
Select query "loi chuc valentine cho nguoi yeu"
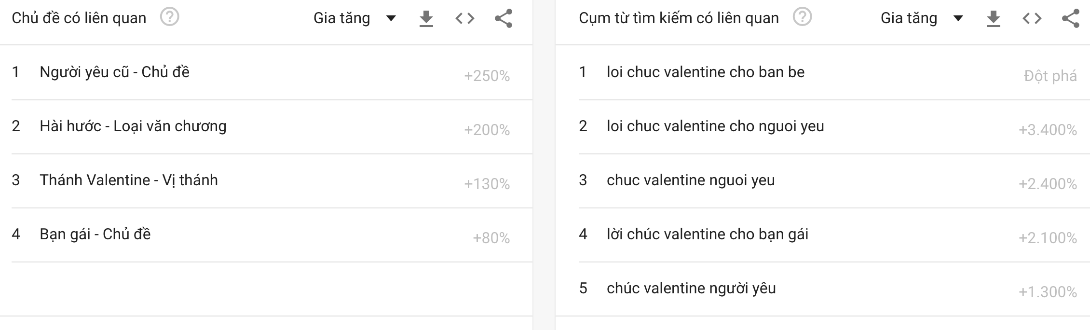point(715,126)
